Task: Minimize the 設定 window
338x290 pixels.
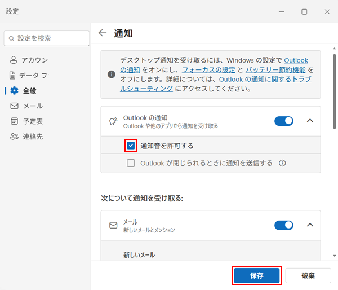Action: tap(281, 12)
